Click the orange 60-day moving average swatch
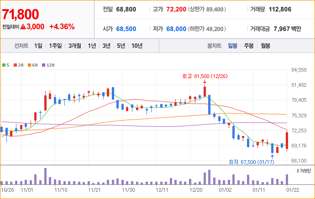The image size is (315, 199). click(29, 65)
